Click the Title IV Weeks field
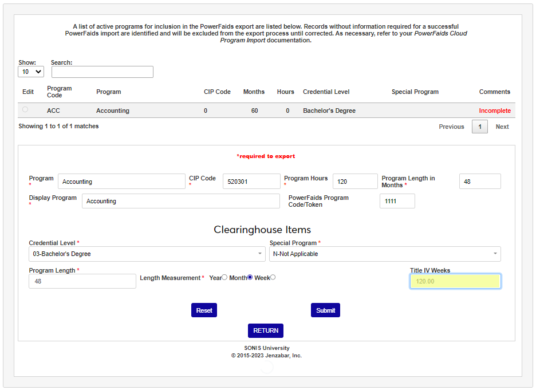The width and height of the screenshot is (536, 390). tap(455, 281)
